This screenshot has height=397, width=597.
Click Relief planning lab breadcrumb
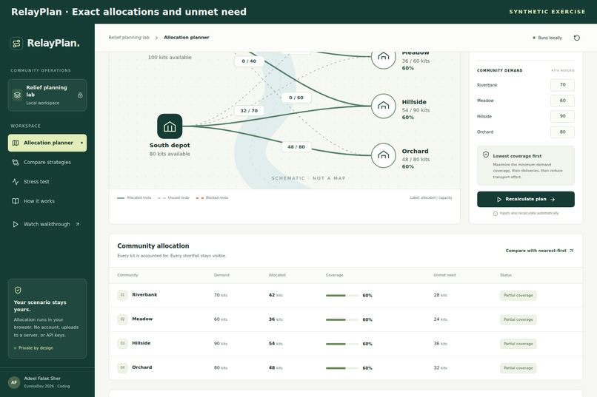click(129, 38)
